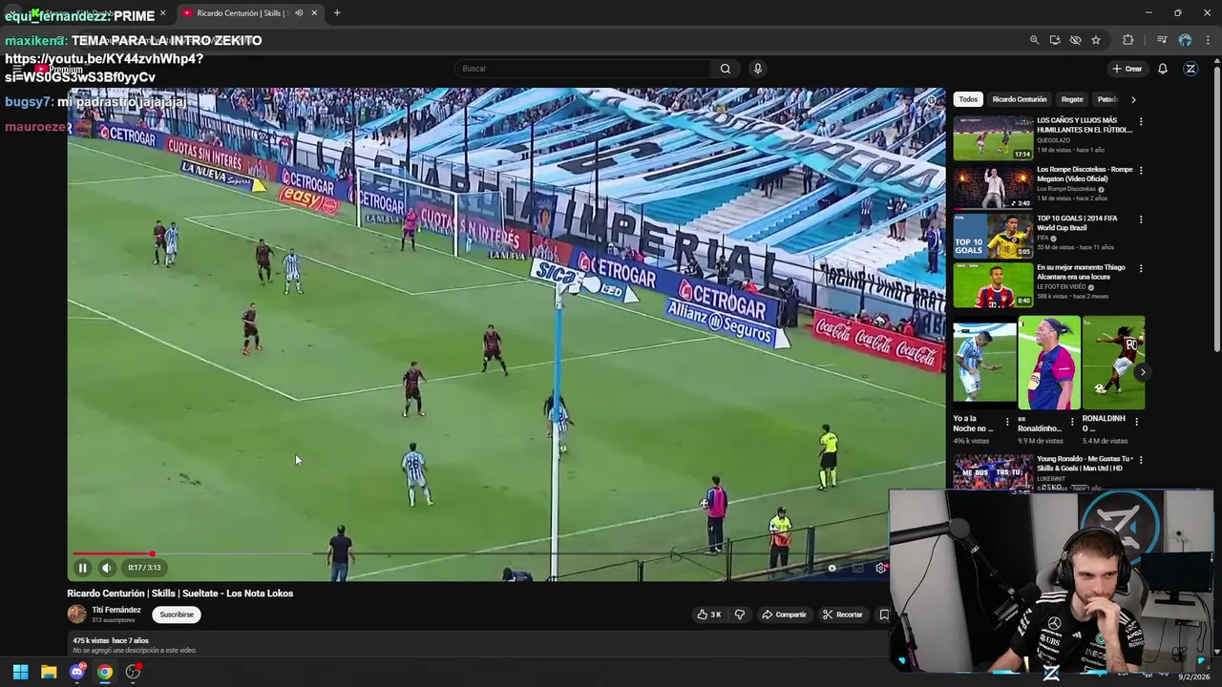
Task: Install app via address bar icon
Action: [1055, 40]
